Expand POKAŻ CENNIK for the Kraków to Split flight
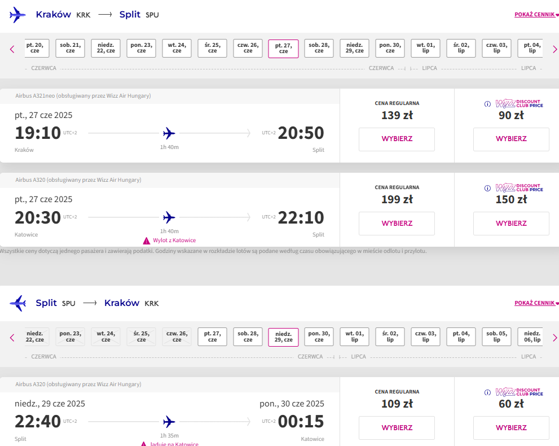Screen dimensions: 559x446 click(x=536, y=15)
